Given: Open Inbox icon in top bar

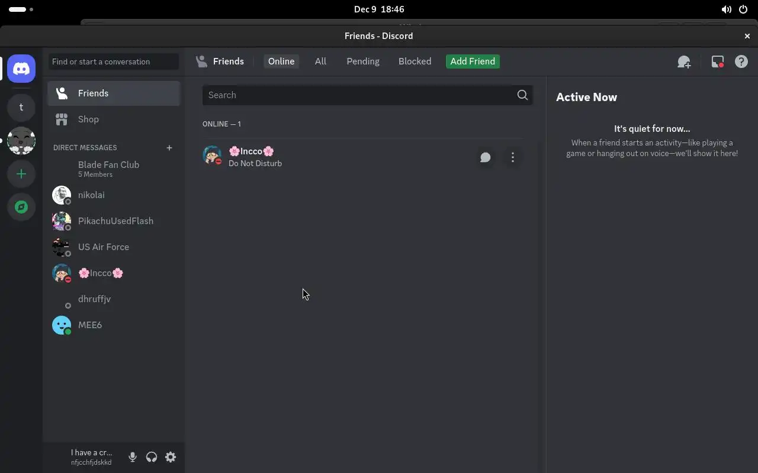Looking at the screenshot, I should tap(718, 61).
